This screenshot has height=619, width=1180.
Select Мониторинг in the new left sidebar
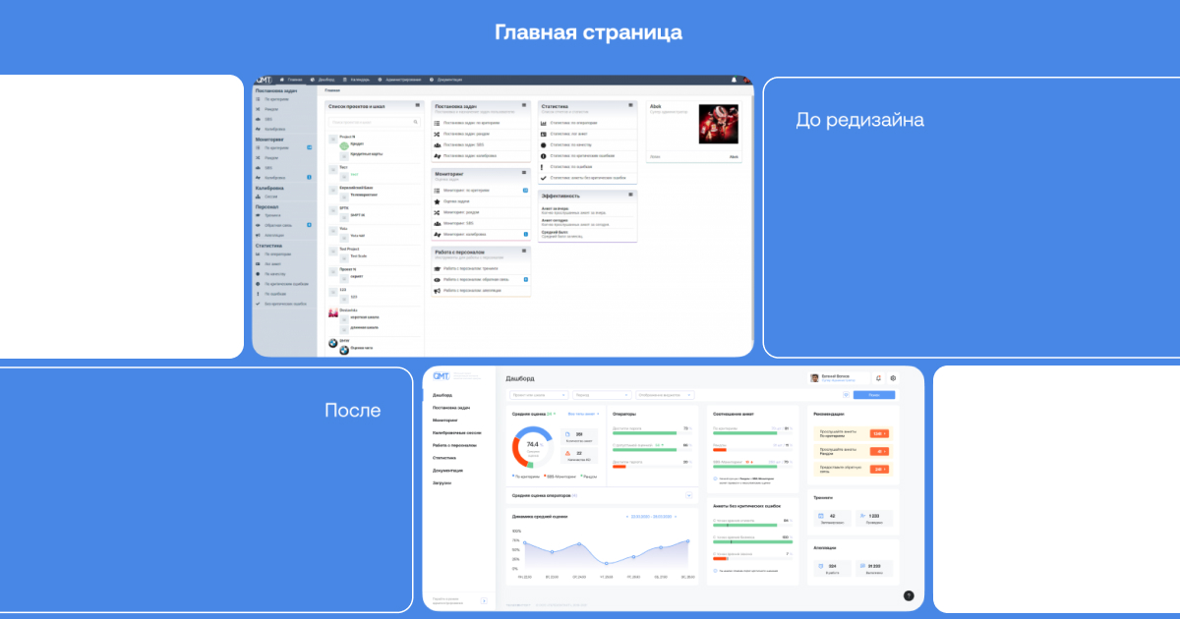point(445,420)
